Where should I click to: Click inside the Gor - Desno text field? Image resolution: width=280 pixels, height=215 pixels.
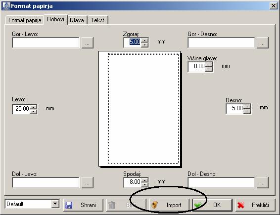coord(221,43)
